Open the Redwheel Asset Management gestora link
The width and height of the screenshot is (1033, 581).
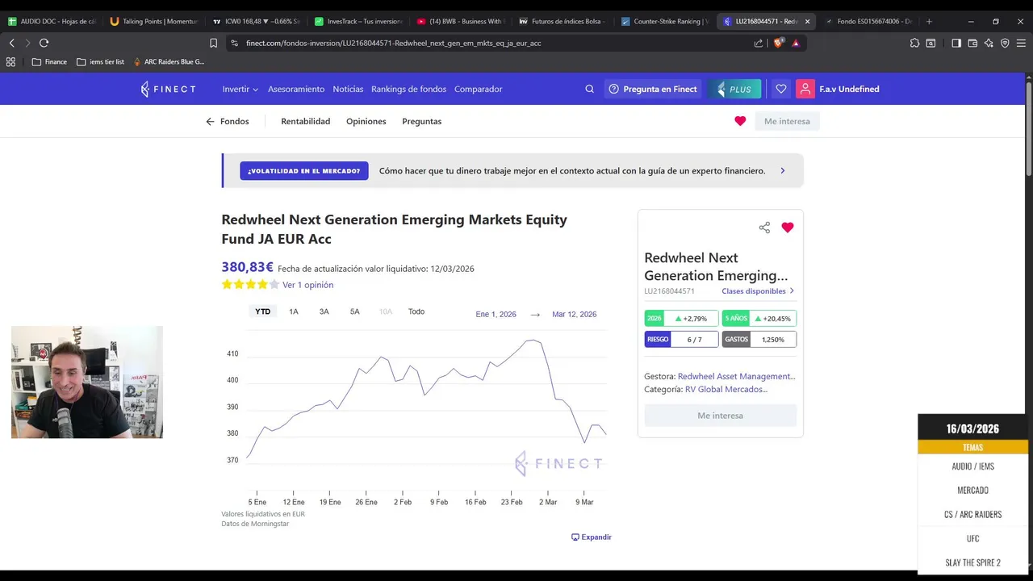tap(736, 376)
